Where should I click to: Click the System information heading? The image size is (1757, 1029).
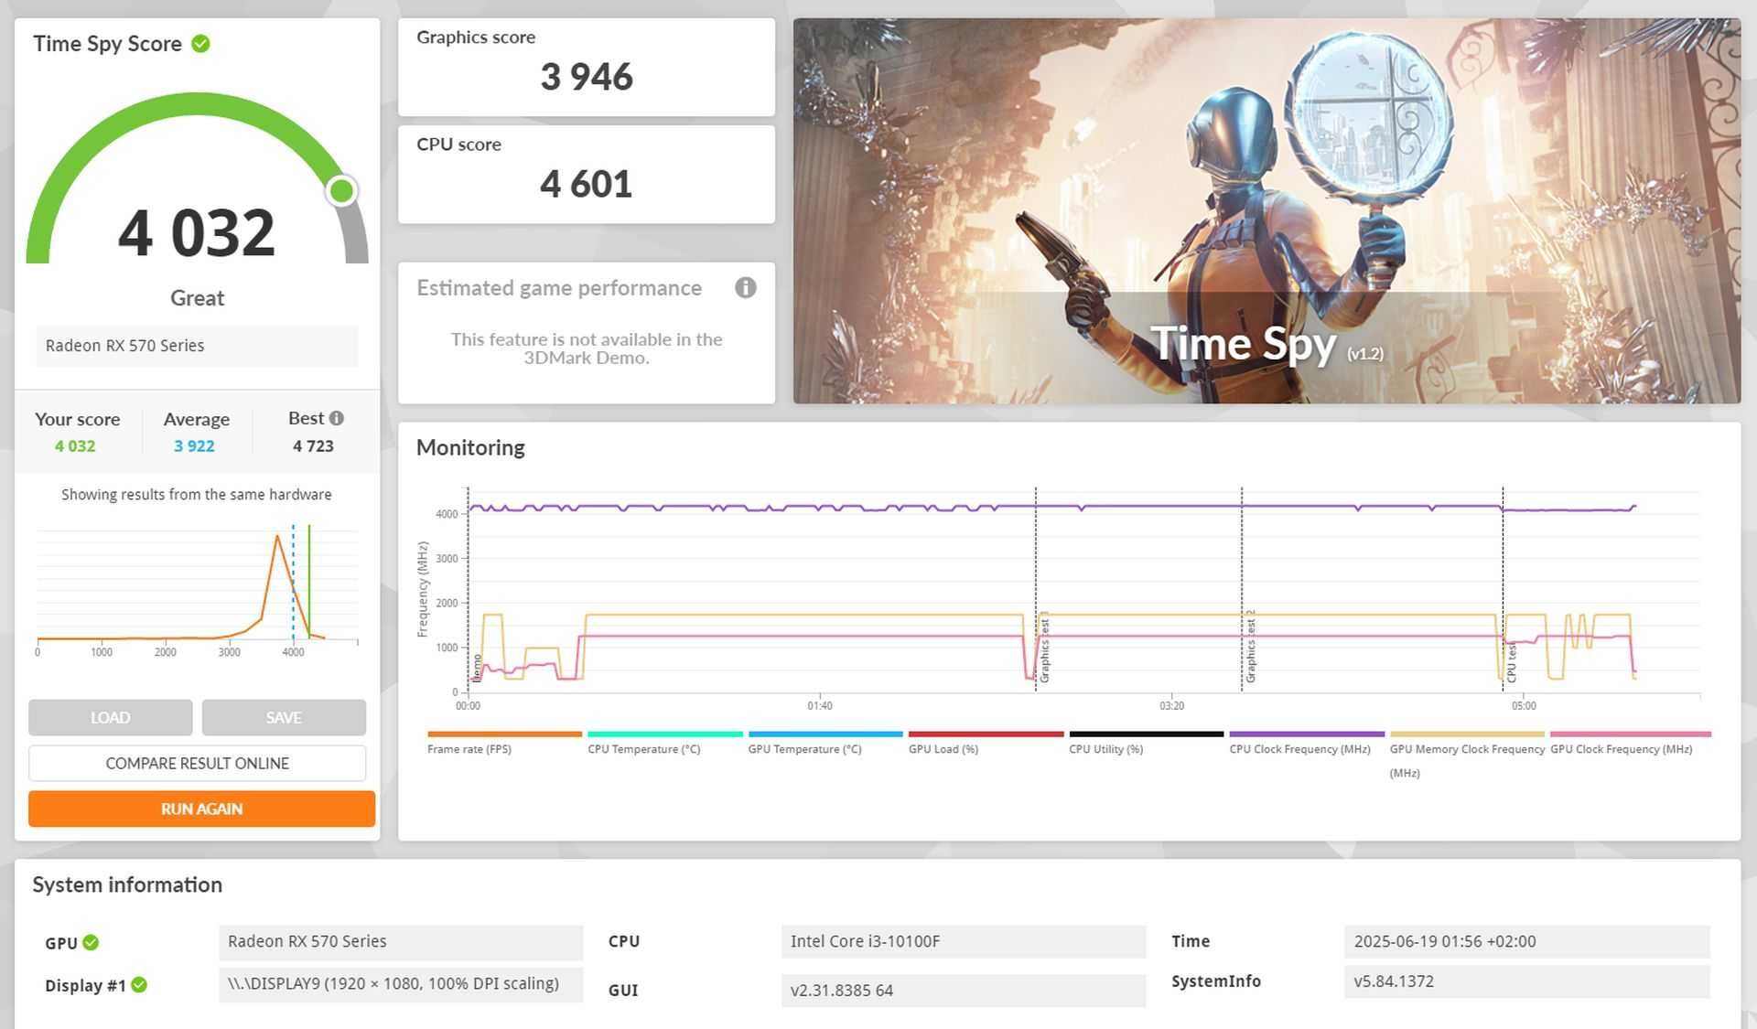(127, 885)
